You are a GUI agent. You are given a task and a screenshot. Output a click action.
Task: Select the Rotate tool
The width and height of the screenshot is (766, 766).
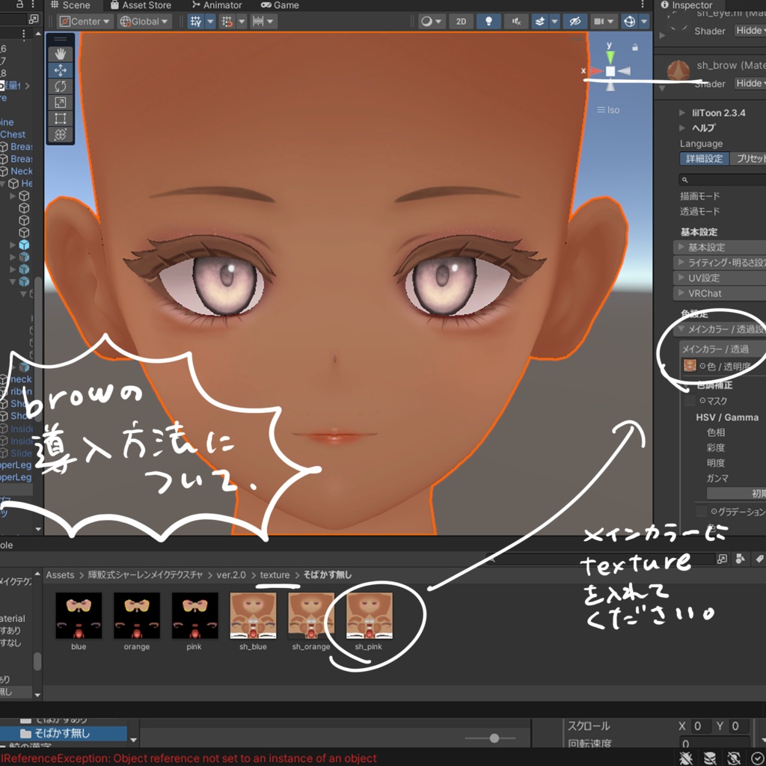tap(60, 87)
